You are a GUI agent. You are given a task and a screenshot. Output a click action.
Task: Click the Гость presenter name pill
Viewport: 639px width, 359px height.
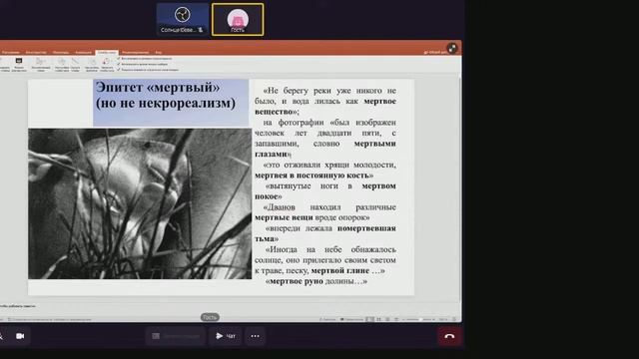[x=210, y=317]
